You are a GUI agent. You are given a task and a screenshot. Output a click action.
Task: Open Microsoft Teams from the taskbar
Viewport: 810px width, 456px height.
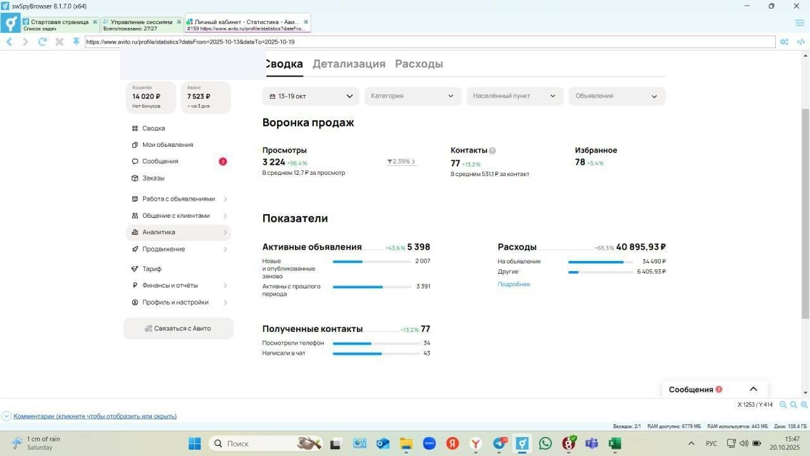click(592, 443)
